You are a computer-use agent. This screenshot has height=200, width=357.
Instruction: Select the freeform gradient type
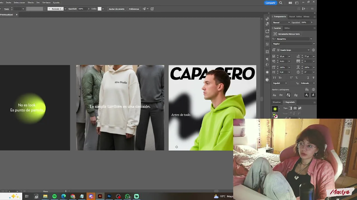pyautogui.click(x=300, y=108)
